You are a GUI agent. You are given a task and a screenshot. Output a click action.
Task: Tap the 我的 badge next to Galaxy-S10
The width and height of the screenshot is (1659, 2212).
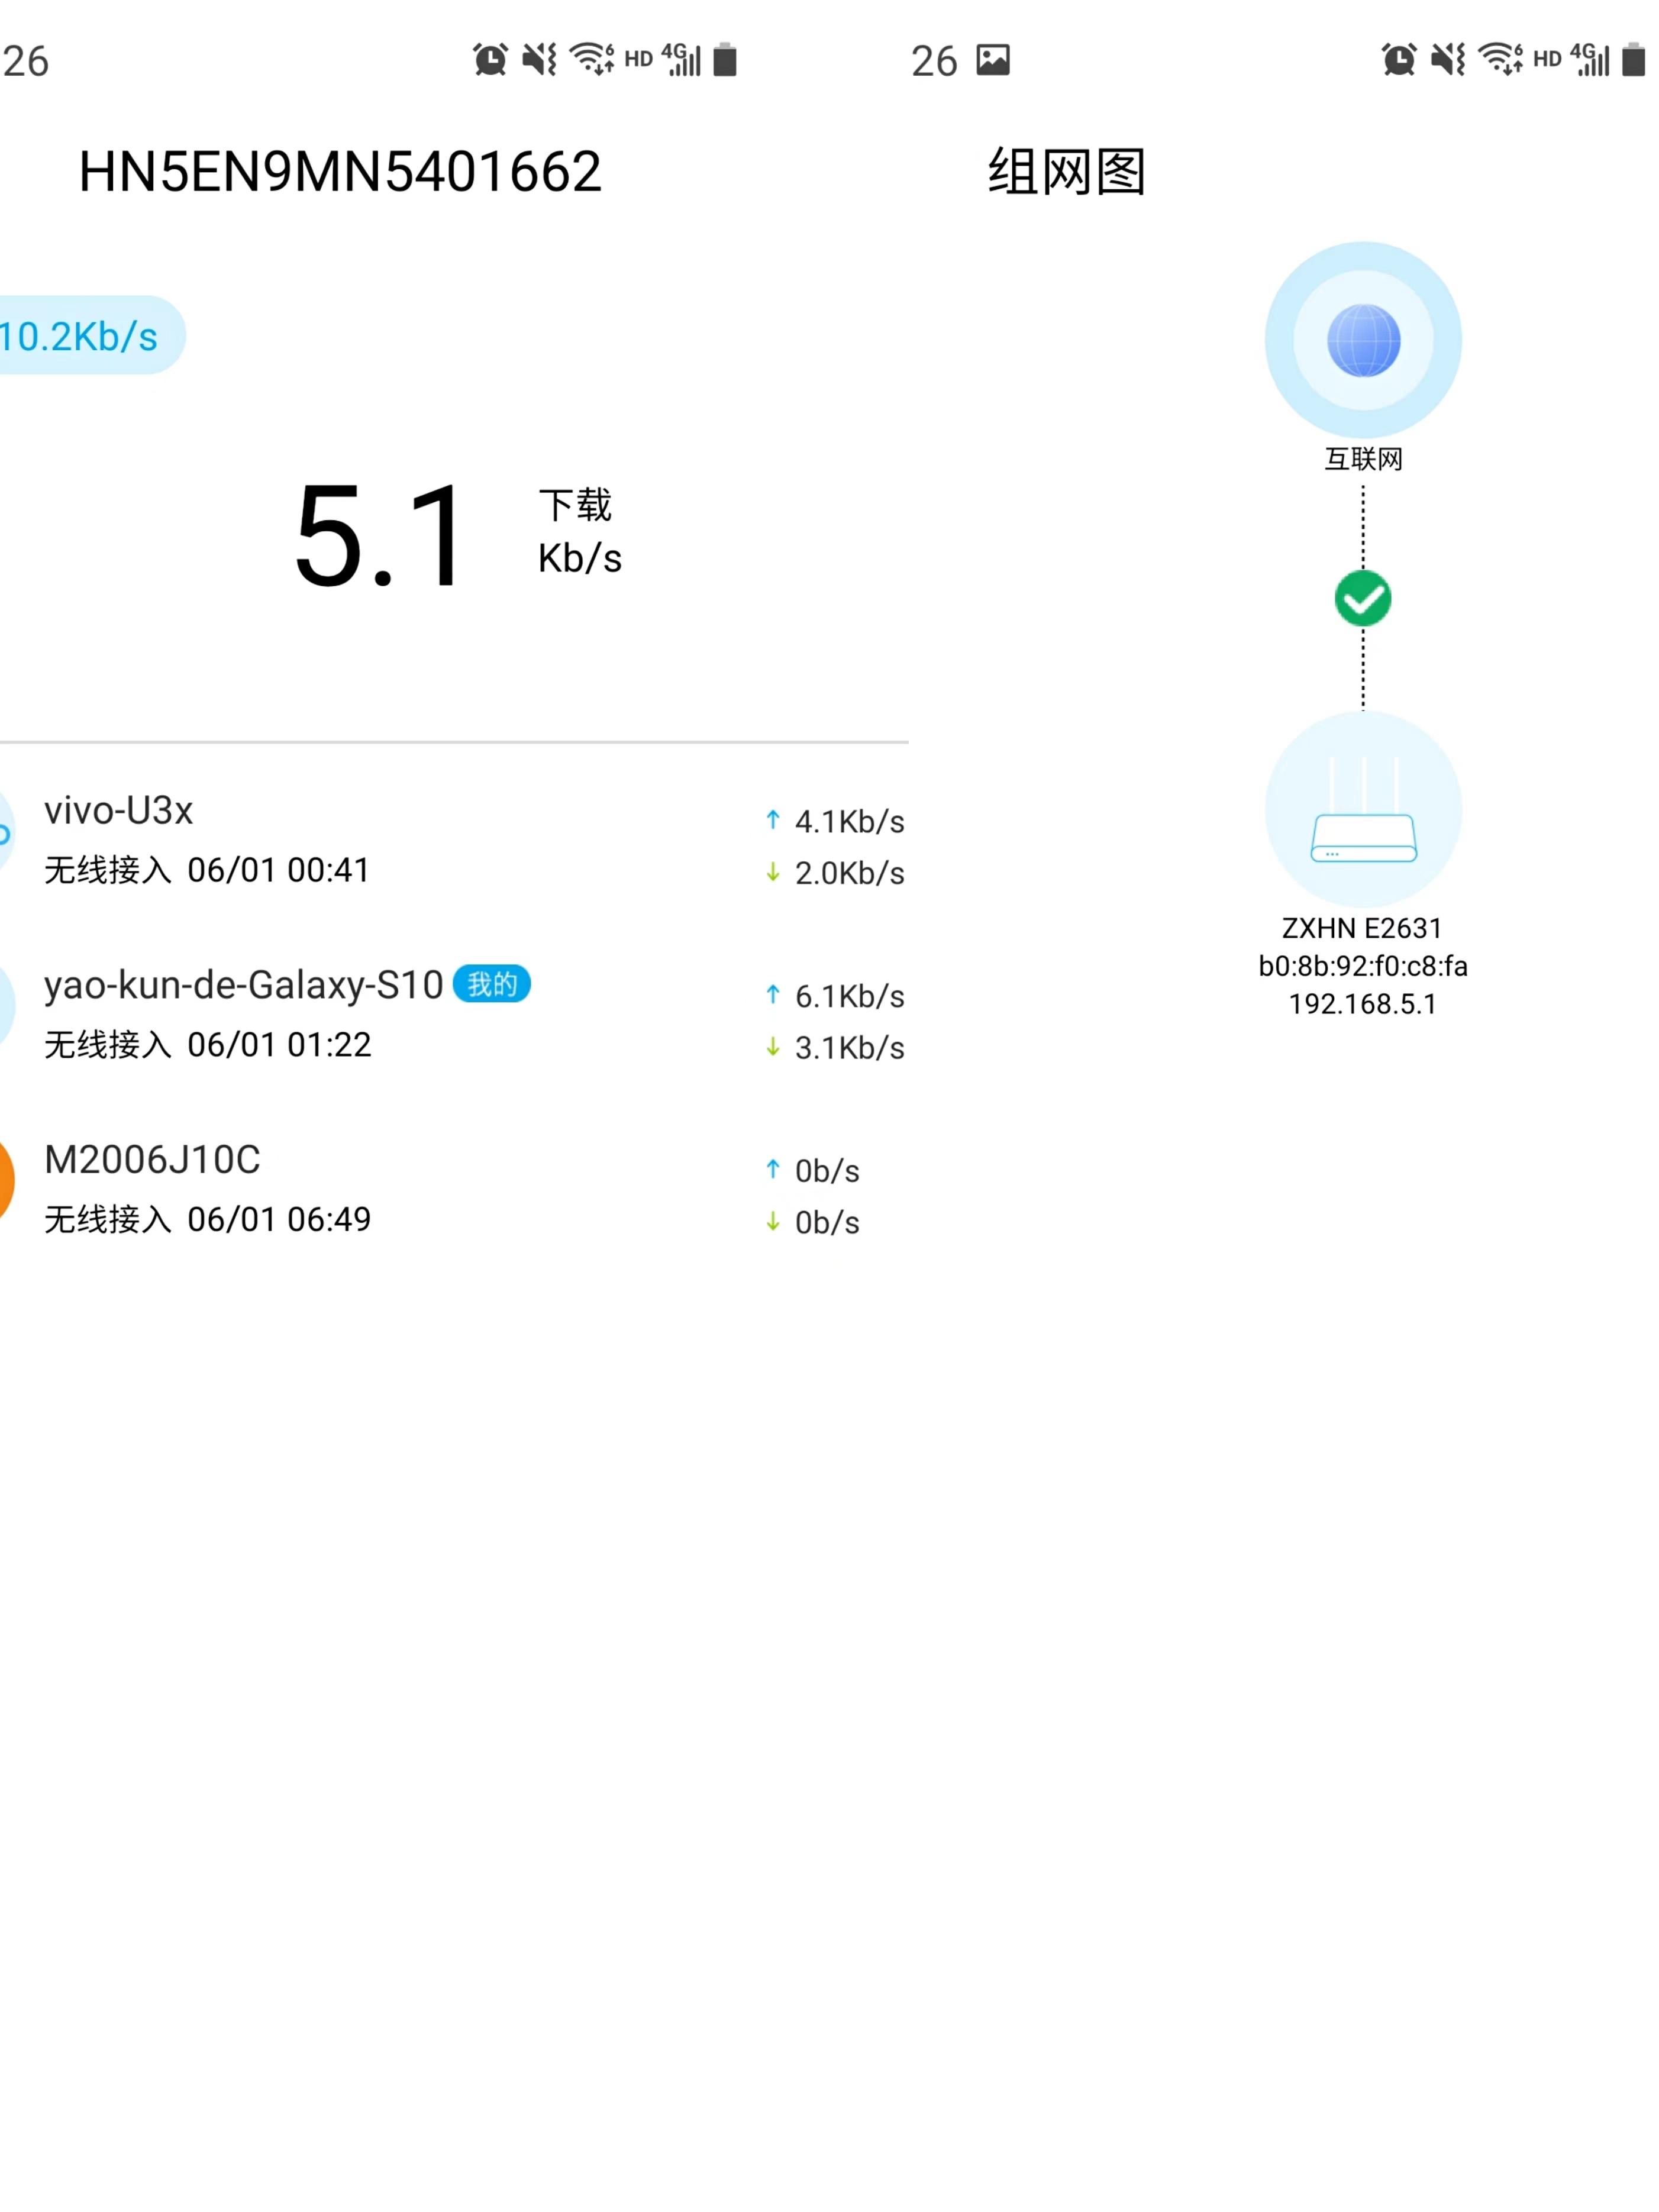click(x=491, y=984)
